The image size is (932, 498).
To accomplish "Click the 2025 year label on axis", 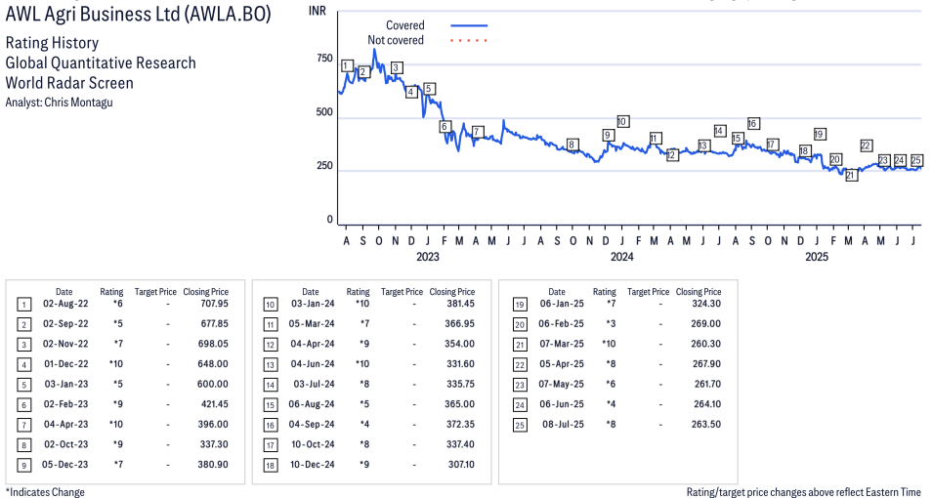I will 817,256.
